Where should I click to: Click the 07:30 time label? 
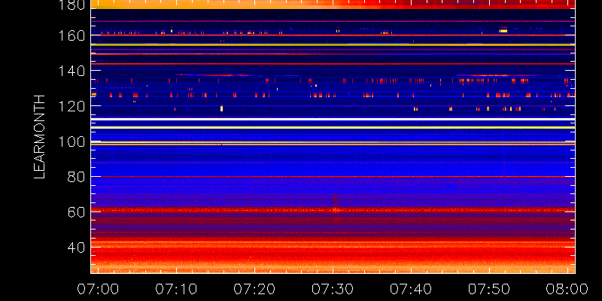(x=333, y=289)
